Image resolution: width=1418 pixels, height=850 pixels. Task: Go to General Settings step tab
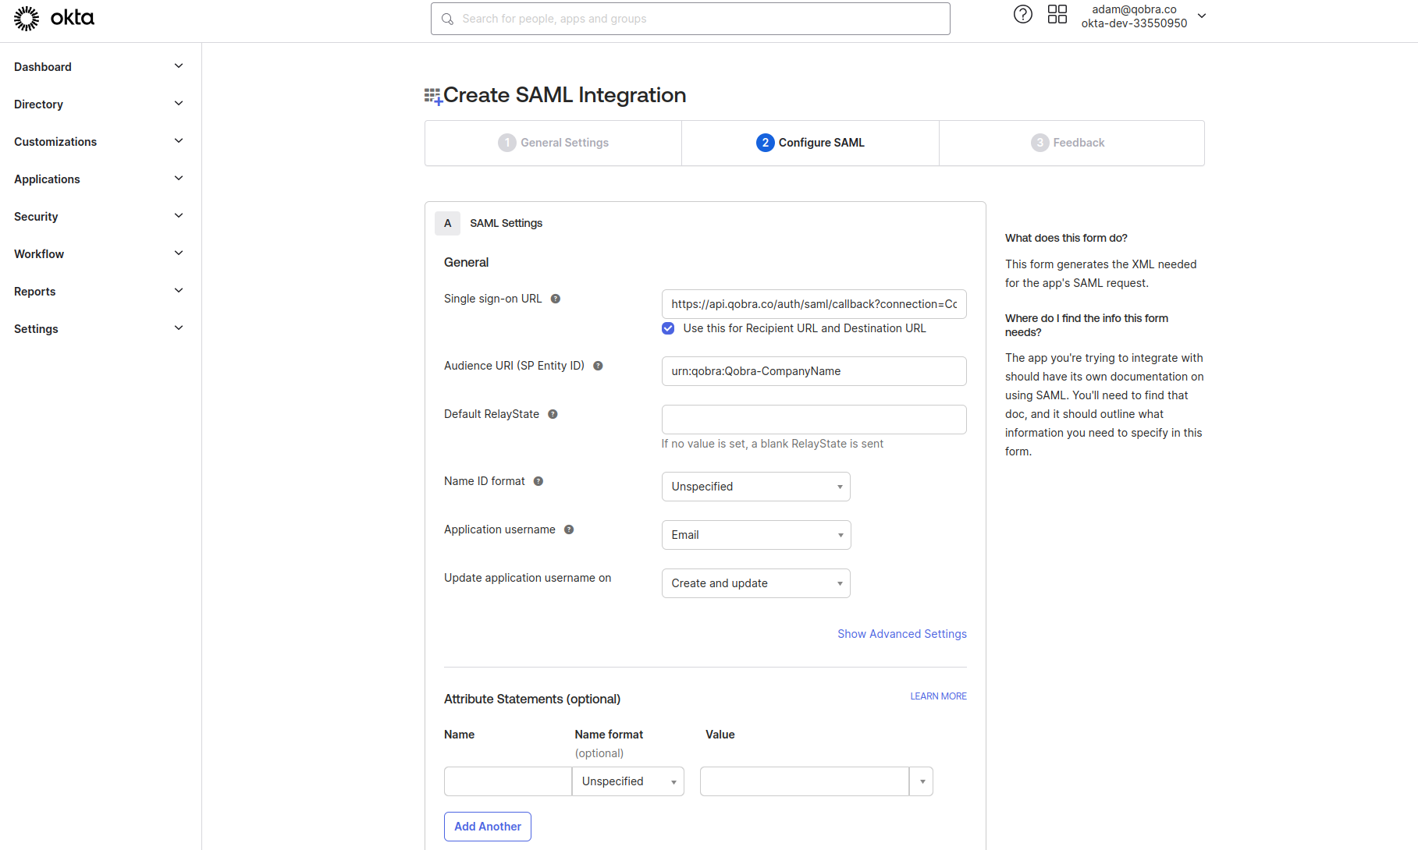point(553,143)
